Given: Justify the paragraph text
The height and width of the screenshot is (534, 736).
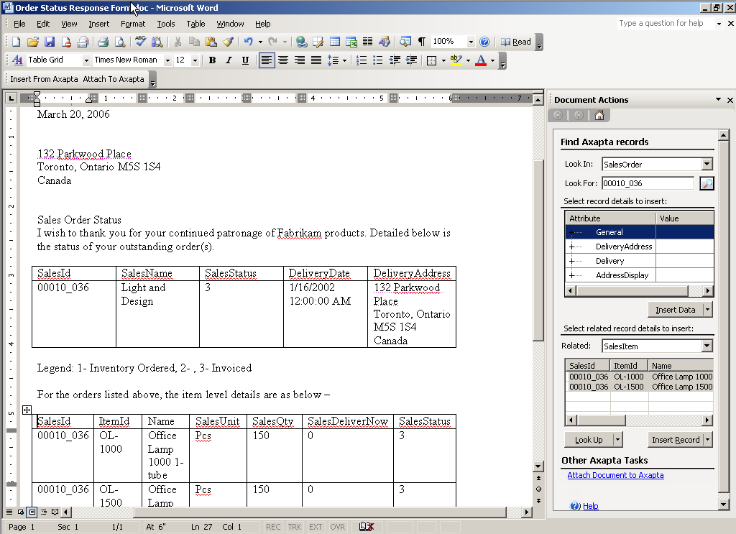Looking at the screenshot, I should pyautogui.click(x=316, y=60).
